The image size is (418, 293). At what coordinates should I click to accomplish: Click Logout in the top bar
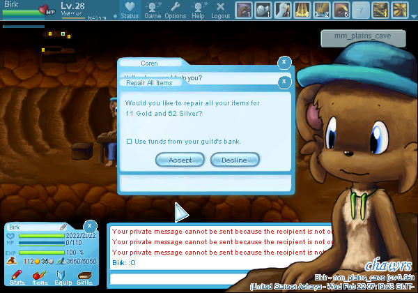(220, 9)
